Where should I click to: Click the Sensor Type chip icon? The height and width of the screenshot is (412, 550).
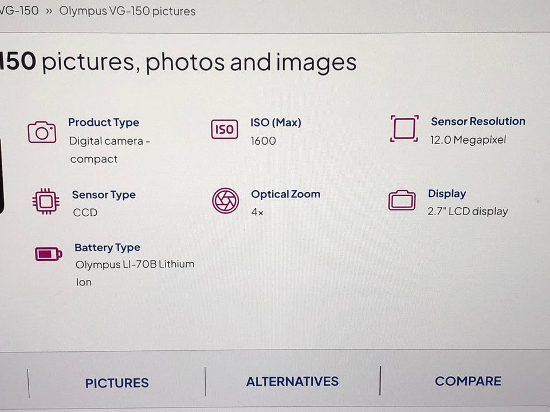tap(46, 201)
